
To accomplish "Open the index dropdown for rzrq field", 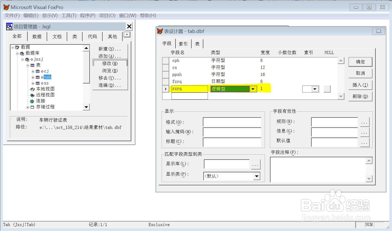I will [x=315, y=89].
